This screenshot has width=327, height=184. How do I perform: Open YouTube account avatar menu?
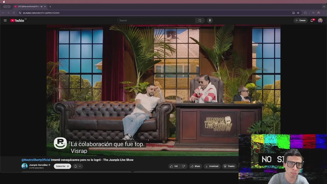pos(320,20)
